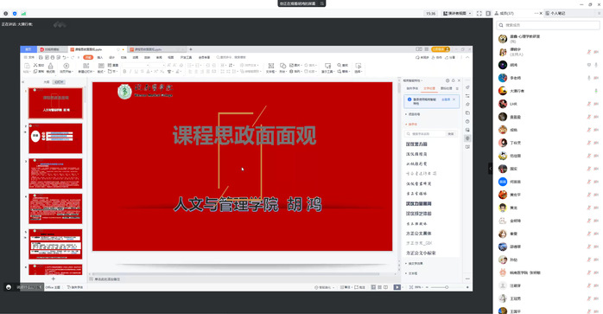This screenshot has width=603, height=314.
Task: Click the add slide plus below thumbnails
Action: click(53, 279)
